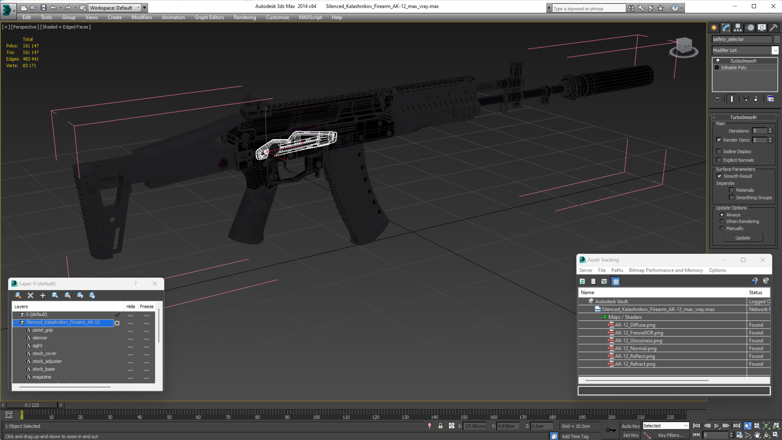782x440 pixels.
Task: Go to Start frame playback button
Action: [696, 426]
